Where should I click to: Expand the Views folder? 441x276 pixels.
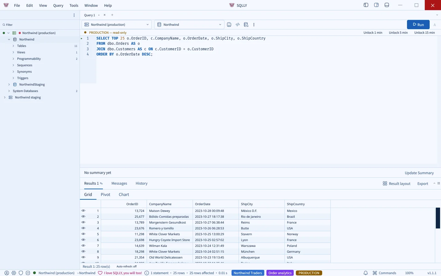tap(13, 52)
